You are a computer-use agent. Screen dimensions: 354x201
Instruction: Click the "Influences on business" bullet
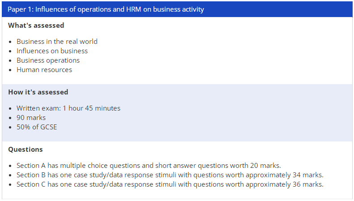click(x=52, y=51)
